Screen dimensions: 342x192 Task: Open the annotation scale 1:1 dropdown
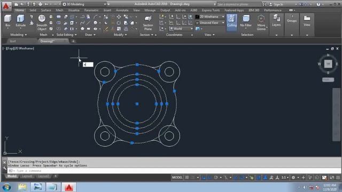pos(285,178)
